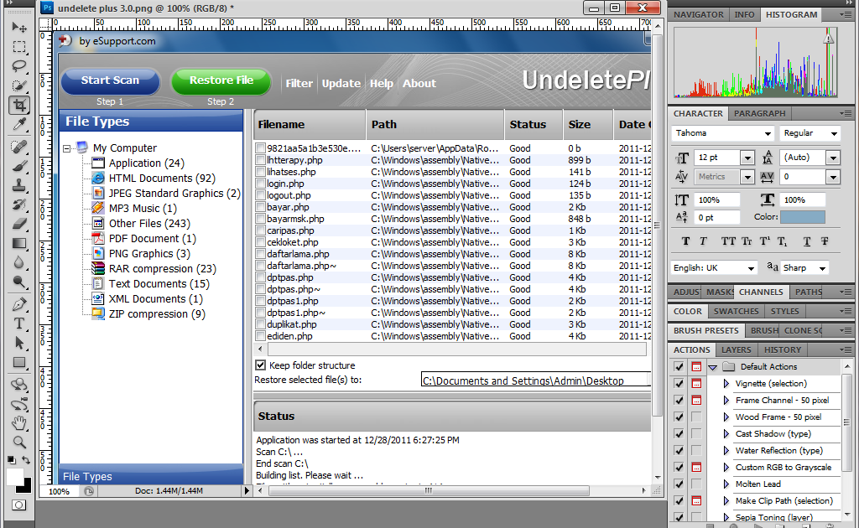Select the Dodge tool
This screenshot has height=528, width=859.
click(19, 282)
